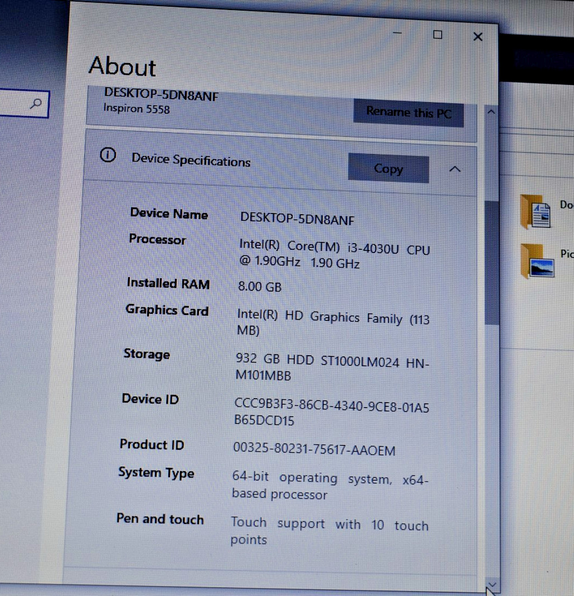The image size is (574, 596).
Task: Minimize the About window
Action: click(397, 33)
